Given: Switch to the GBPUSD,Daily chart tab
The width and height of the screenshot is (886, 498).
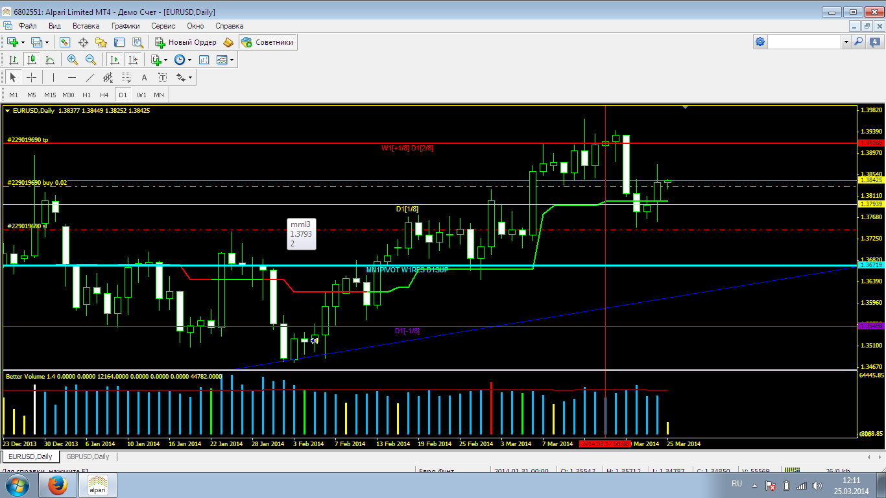Looking at the screenshot, I should (x=88, y=456).
